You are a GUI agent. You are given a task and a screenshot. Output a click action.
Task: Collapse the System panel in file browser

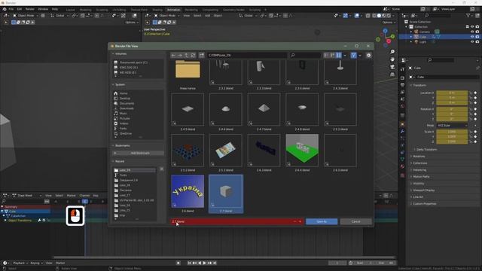tap(113, 84)
